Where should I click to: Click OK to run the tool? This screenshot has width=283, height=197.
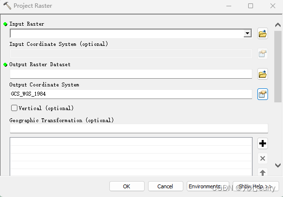[x=127, y=186]
